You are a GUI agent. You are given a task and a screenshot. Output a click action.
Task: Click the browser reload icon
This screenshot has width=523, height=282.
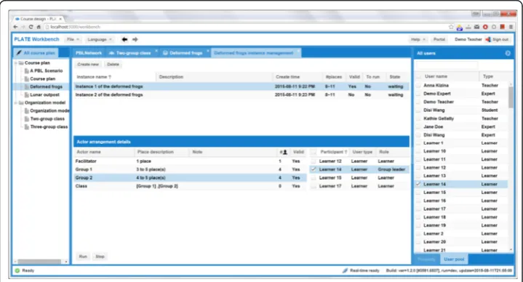tap(31, 27)
